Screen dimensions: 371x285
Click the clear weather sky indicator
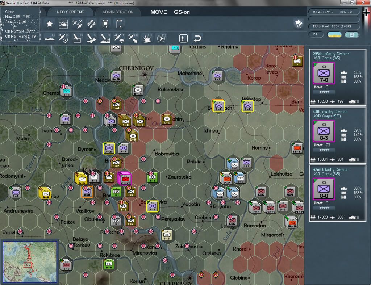point(334,34)
